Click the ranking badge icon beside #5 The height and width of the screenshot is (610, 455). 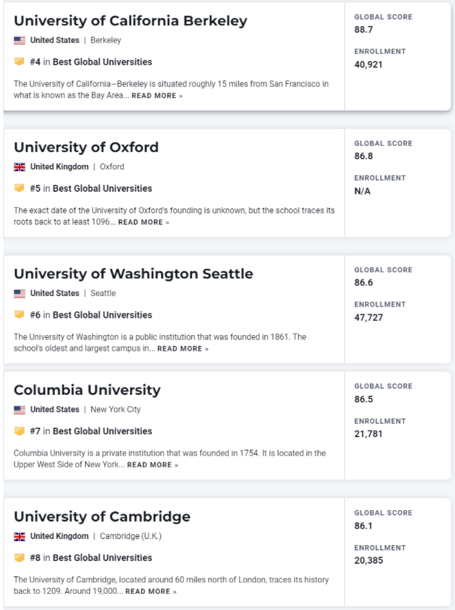pos(19,188)
